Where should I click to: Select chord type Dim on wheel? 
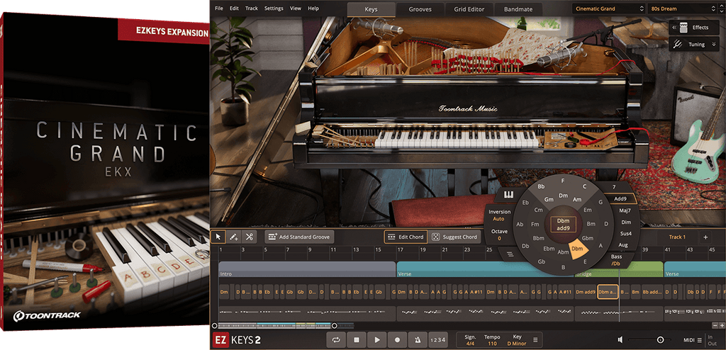[626, 222]
